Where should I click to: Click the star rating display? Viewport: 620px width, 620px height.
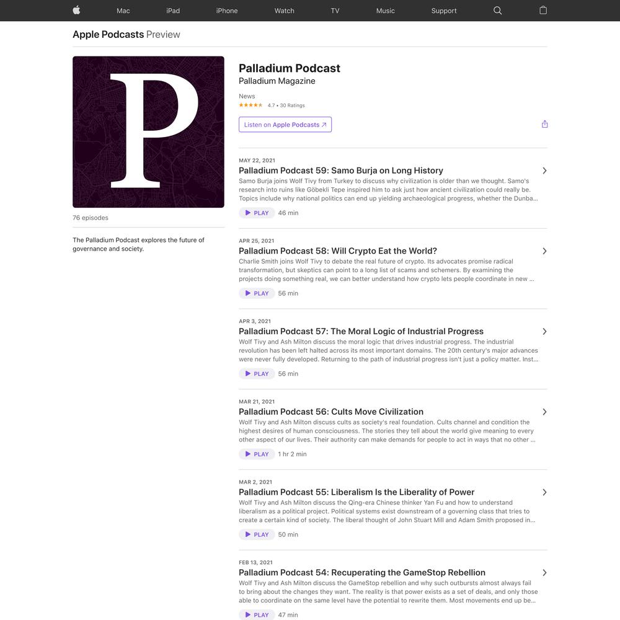[x=250, y=105]
